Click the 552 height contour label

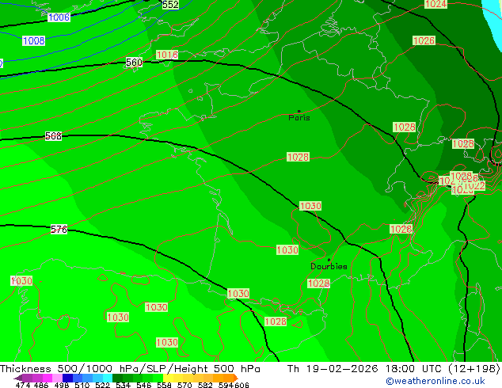click(x=170, y=5)
